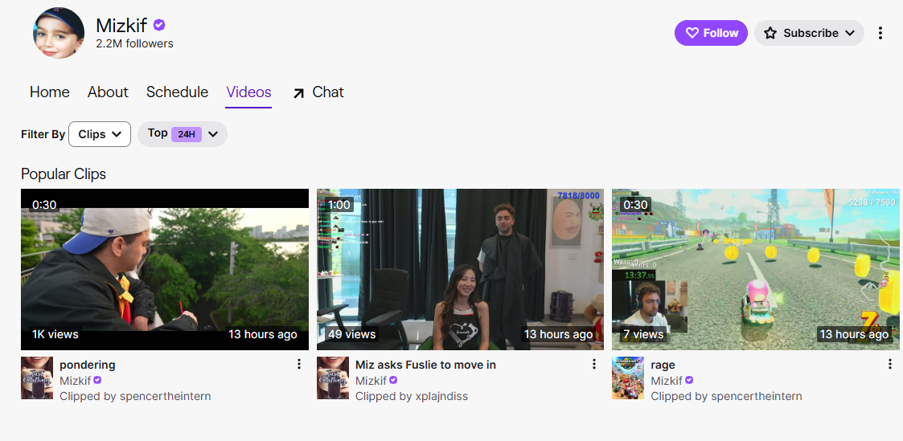Click Just Chatting category icon under pondering clip
The height and width of the screenshot is (441, 903).
(x=37, y=378)
